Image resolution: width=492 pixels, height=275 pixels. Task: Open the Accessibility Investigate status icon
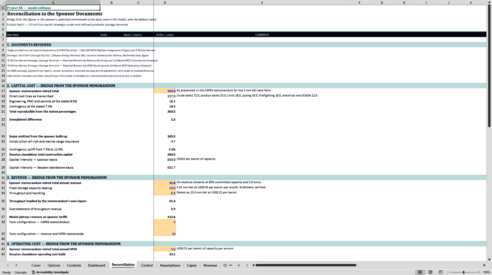click(33, 272)
